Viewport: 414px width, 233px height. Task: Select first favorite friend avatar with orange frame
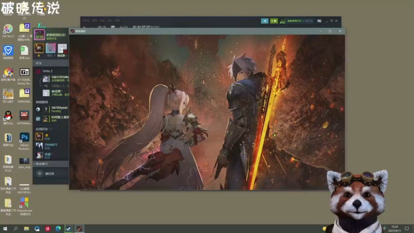[39, 48]
